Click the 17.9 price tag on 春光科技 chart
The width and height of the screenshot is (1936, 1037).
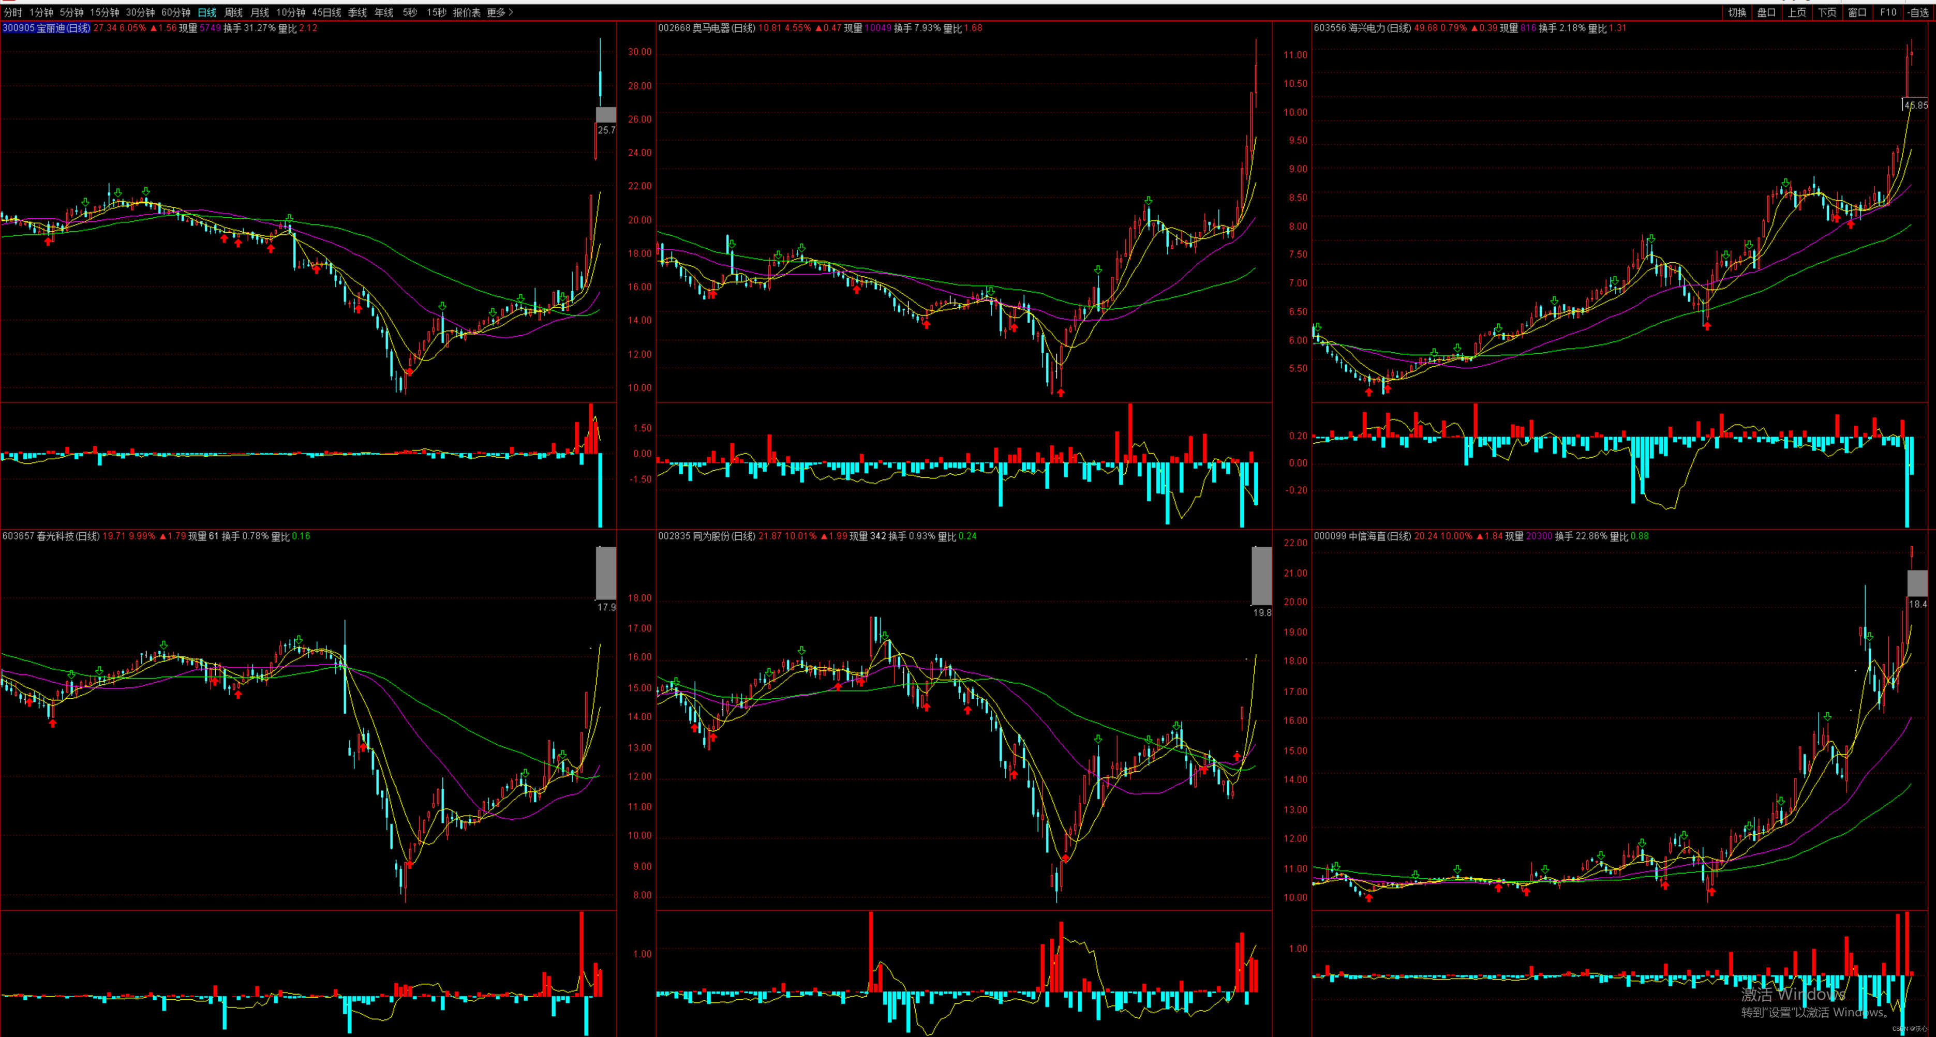tap(606, 607)
